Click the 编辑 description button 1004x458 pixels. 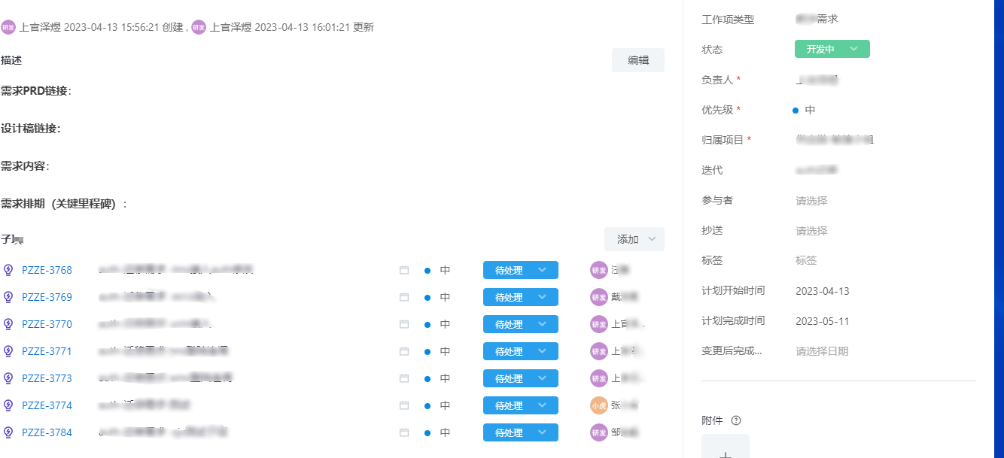coord(637,60)
